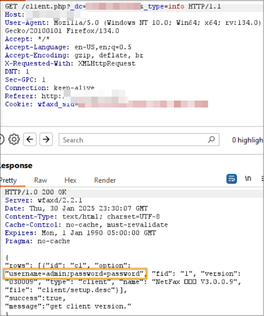Click the "success":true line
This screenshot has width=264, height=316.
click(35, 298)
